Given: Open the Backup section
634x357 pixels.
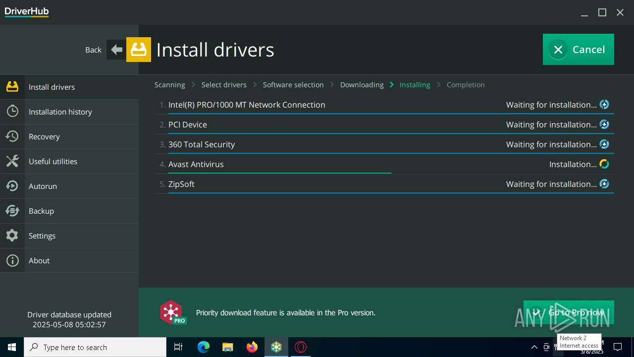Looking at the screenshot, I should point(69,211).
